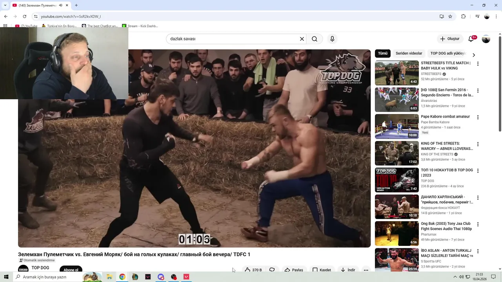Clear the search box with the X

point(302,39)
